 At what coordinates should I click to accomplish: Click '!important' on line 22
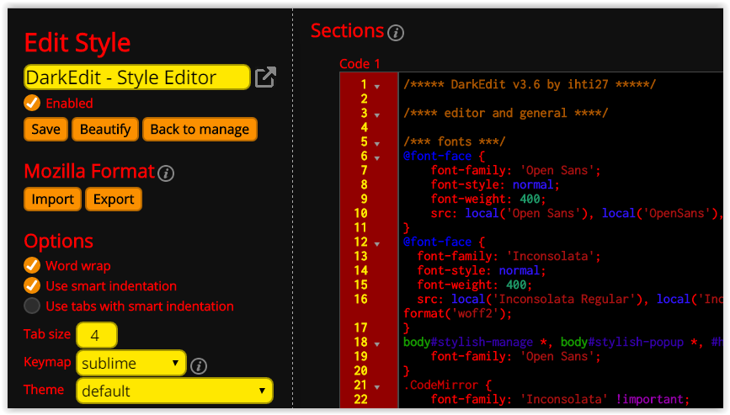coord(649,399)
